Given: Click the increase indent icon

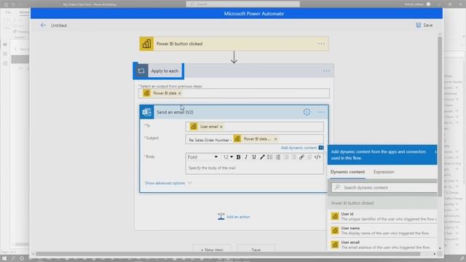Looking at the screenshot, I should (x=293, y=157).
